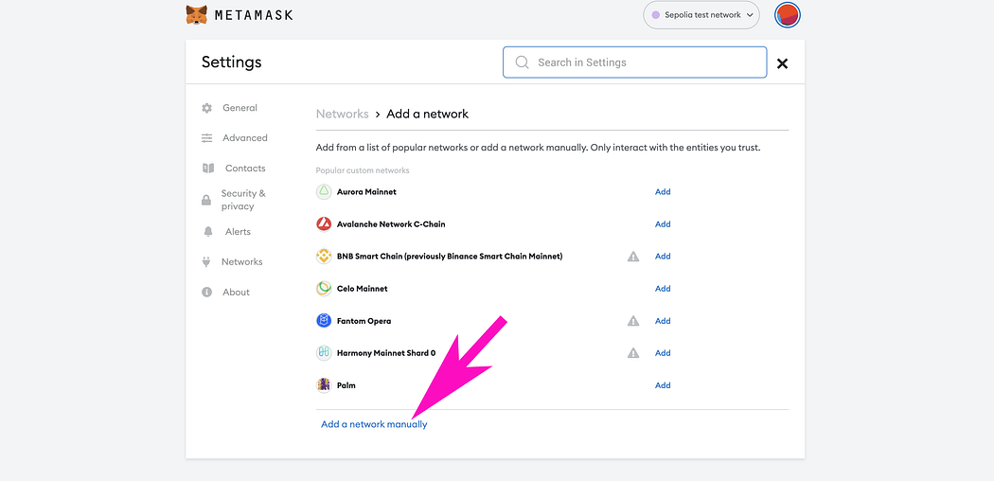994x481 pixels.
Task: Click the Avalanche logo icon
Action: 324,223
